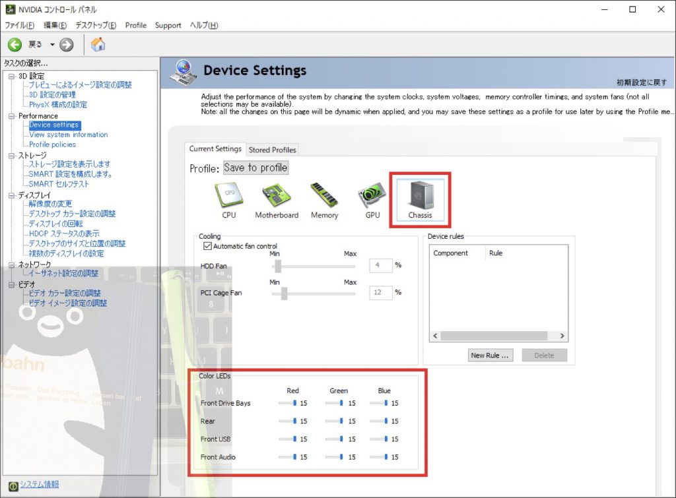
Task: Select ビデオ カラー設定の調整 tree item
Action: pos(65,293)
